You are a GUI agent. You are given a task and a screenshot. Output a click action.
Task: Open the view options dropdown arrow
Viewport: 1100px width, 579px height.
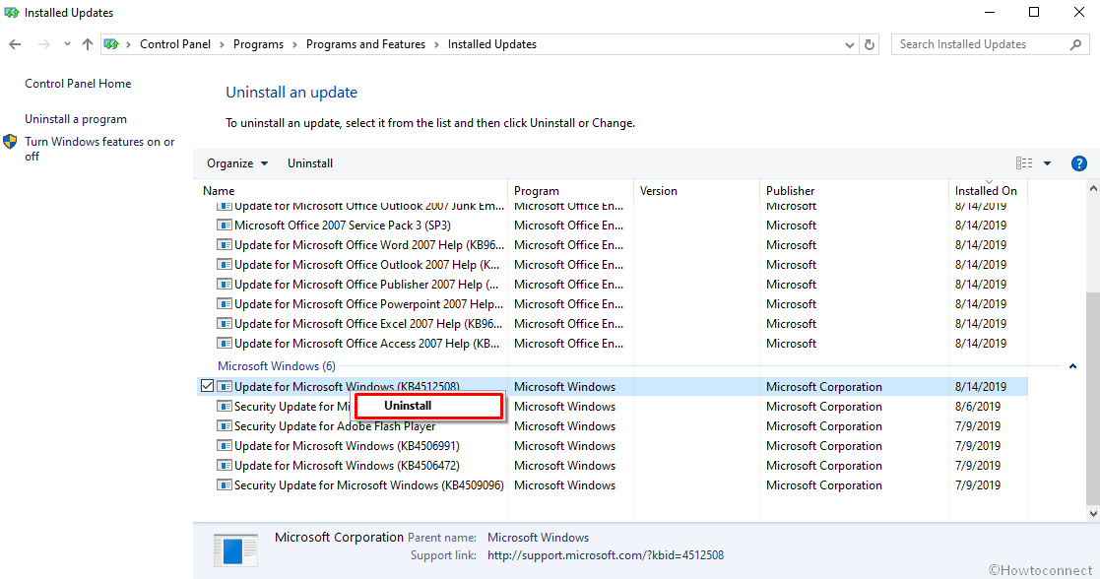point(1048,163)
